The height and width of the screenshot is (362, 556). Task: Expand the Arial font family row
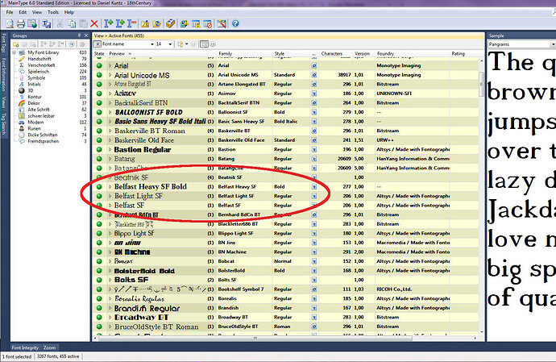click(x=110, y=65)
